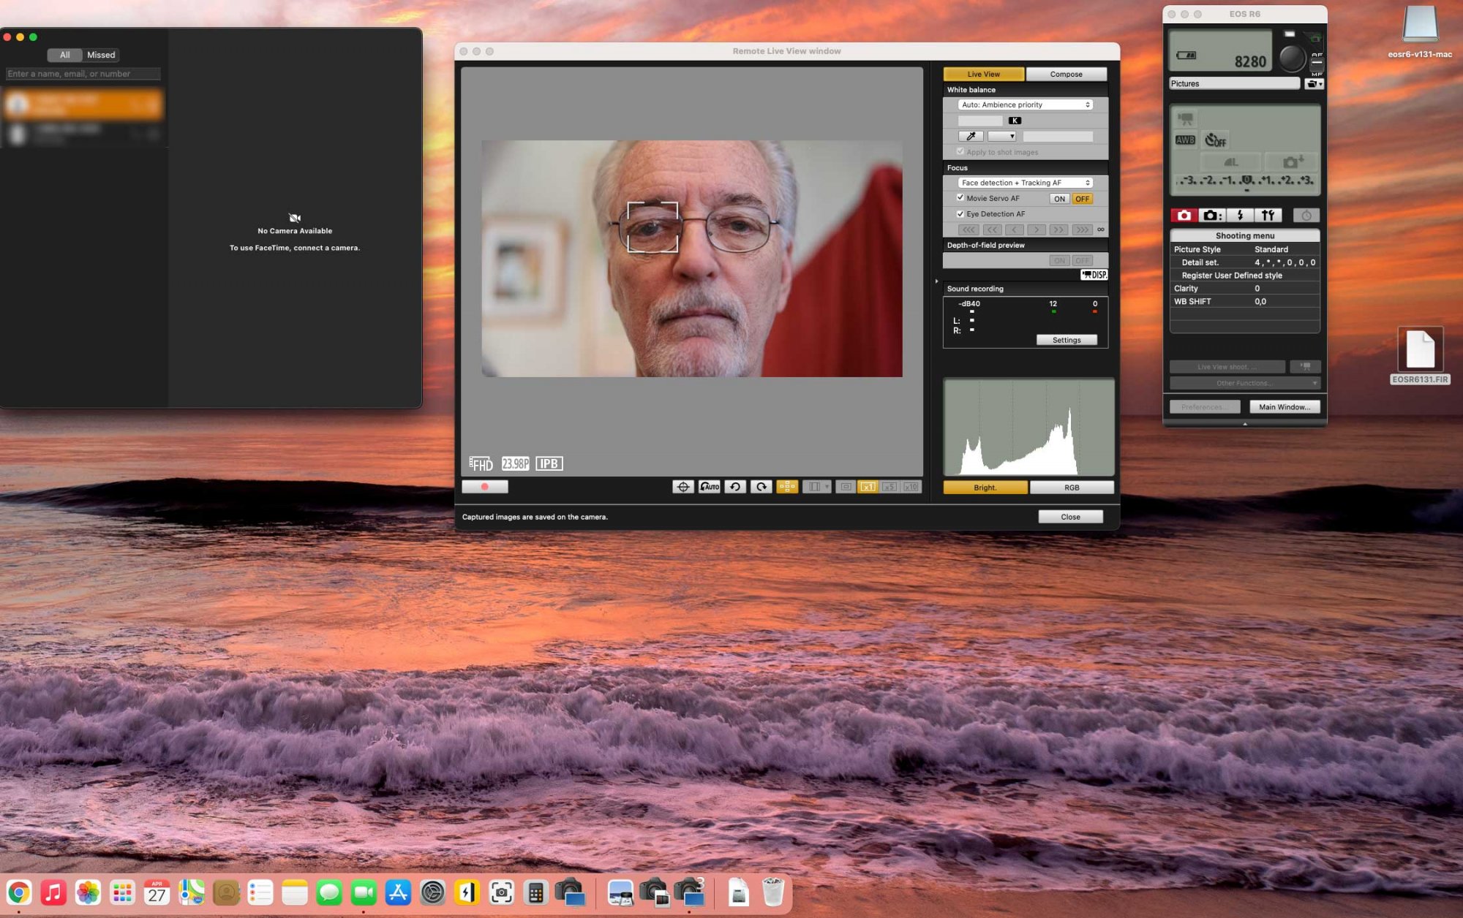Screen dimensions: 1463x918
Task: Click the wrench setup menu icon
Action: click(1268, 215)
